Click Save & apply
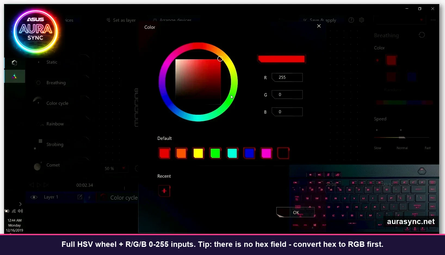The height and width of the screenshot is (255, 445). (320, 20)
